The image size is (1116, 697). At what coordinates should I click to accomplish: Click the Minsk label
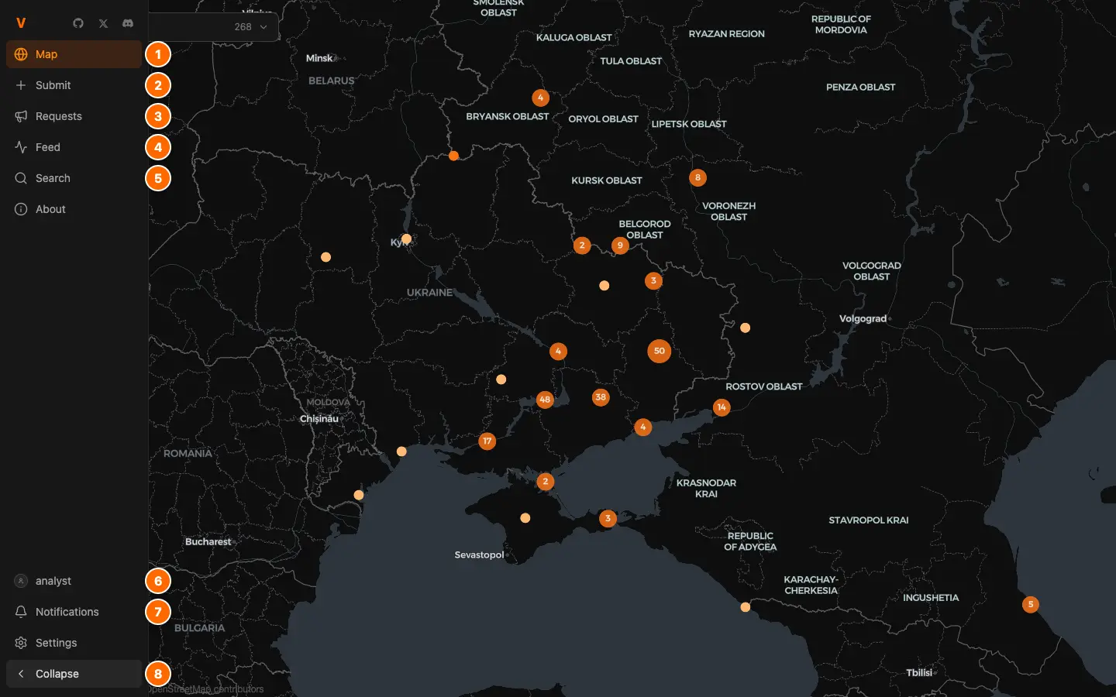click(x=319, y=58)
